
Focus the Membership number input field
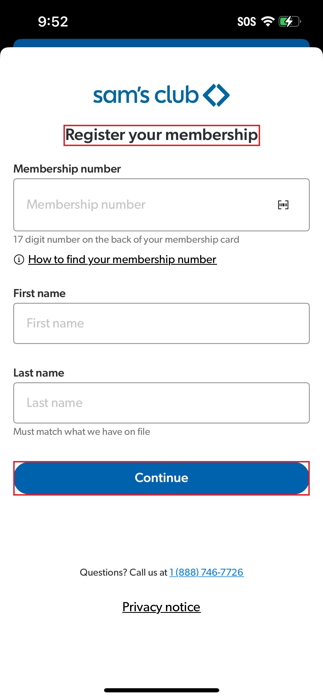(x=144, y=205)
